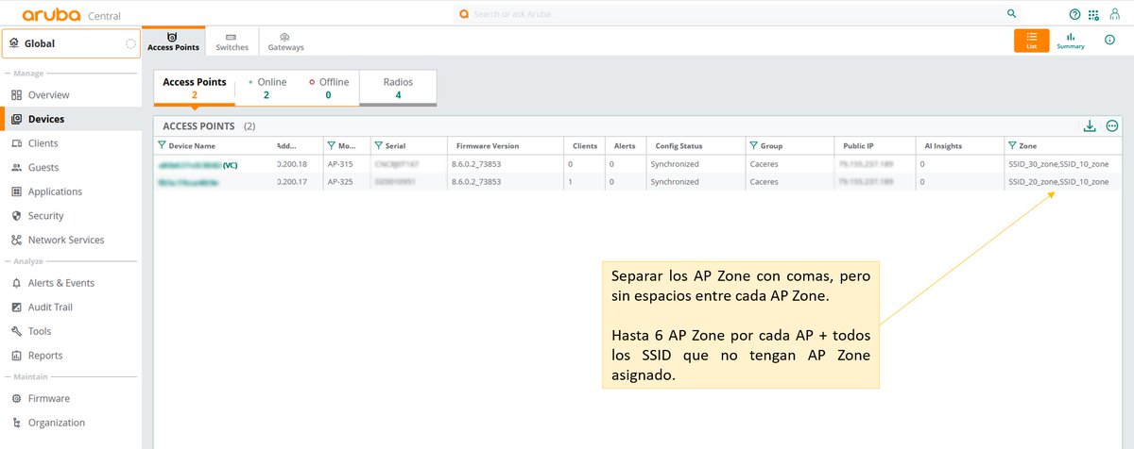Filter by the Zone column
Image resolution: width=1134 pixels, height=449 pixels.
pyautogui.click(x=1013, y=146)
